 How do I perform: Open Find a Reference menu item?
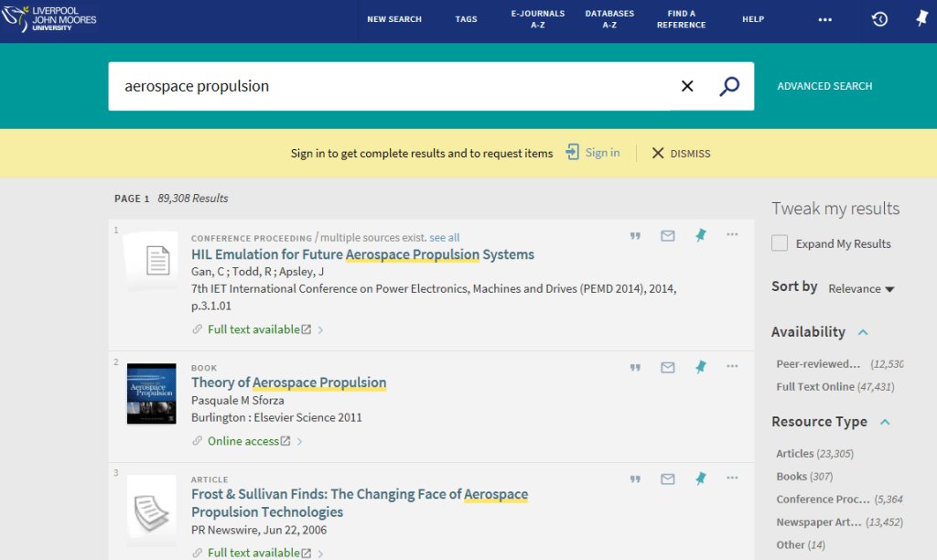point(681,19)
